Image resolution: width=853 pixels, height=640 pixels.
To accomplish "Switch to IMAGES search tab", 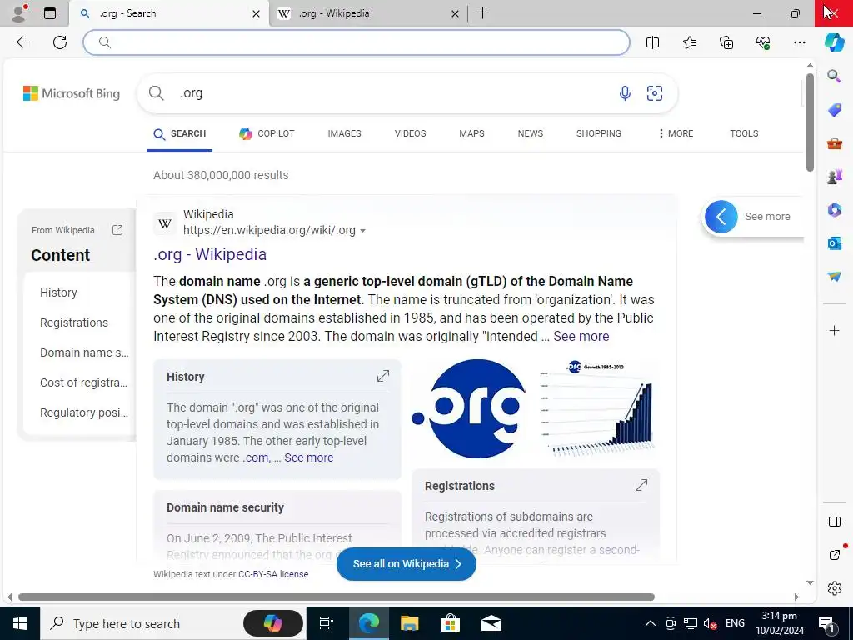I will coord(344,133).
